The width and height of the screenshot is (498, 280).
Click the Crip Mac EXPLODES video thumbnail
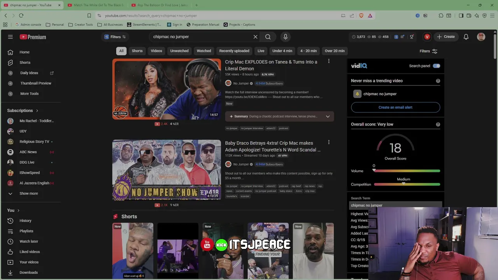point(167,89)
